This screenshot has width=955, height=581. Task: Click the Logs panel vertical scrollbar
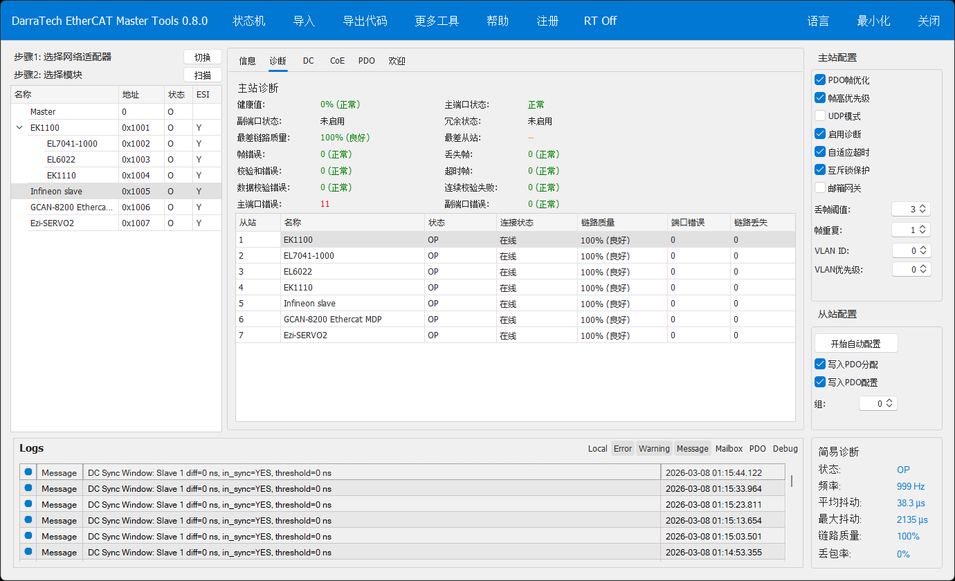[792, 481]
